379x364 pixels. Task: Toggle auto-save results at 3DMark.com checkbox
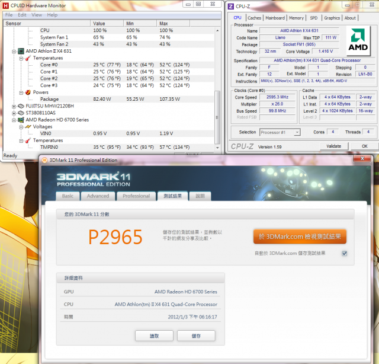point(345,253)
